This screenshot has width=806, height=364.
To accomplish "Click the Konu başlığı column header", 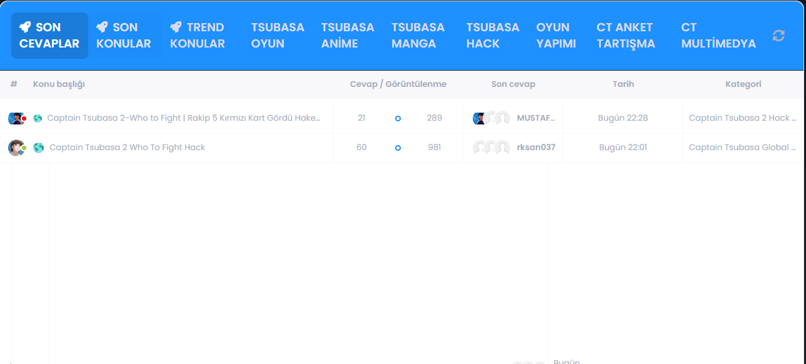I will pos(59,84).
